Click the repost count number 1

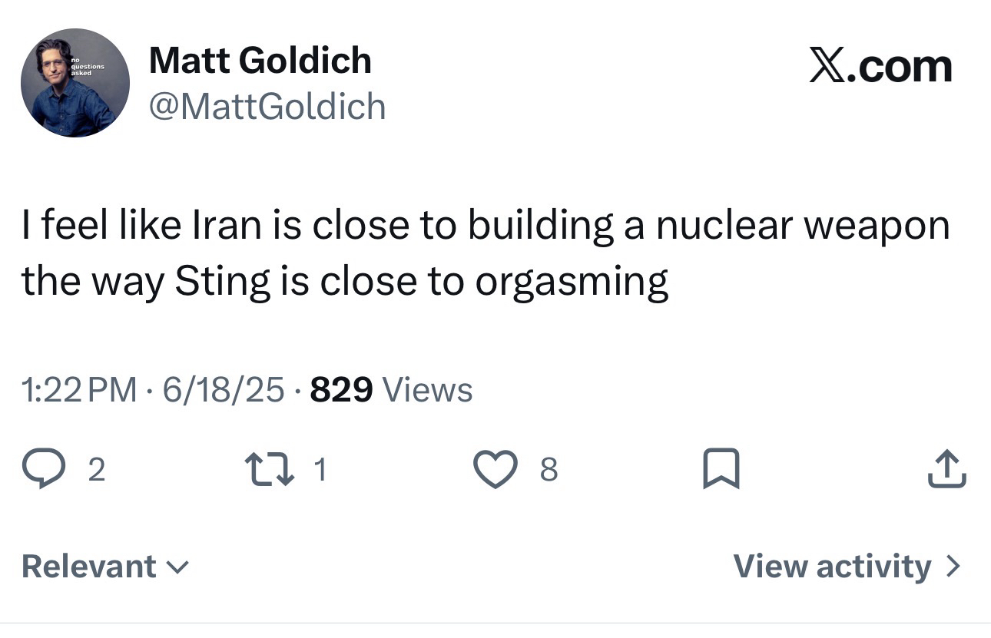pos(320,470)
